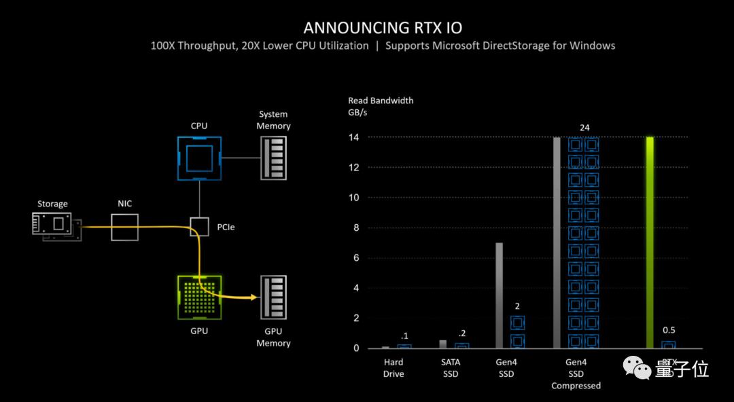Click the PCIe switch box
Viewport: 734px width, 402px height.
pos(199,227)
